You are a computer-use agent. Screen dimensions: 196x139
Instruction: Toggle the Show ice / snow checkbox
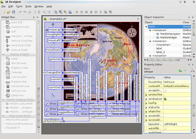[x=78, y=109]
